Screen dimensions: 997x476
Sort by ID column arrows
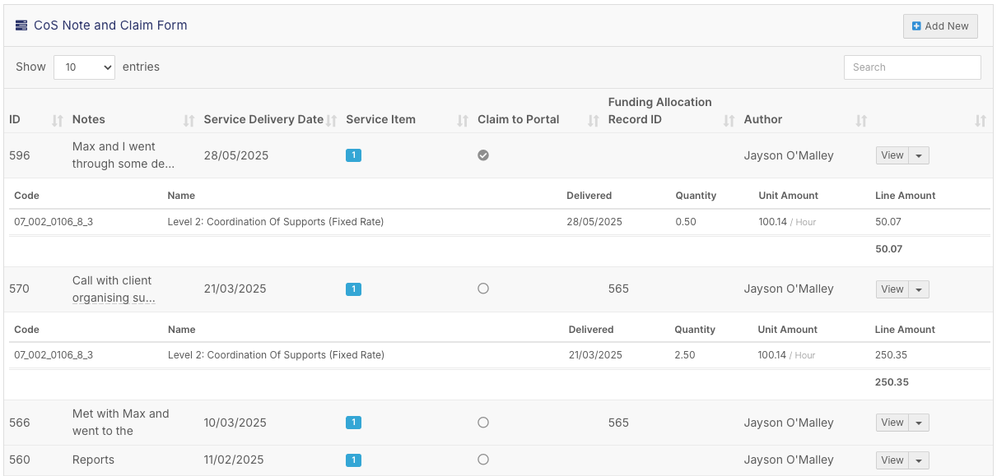(x=58, y=121)
